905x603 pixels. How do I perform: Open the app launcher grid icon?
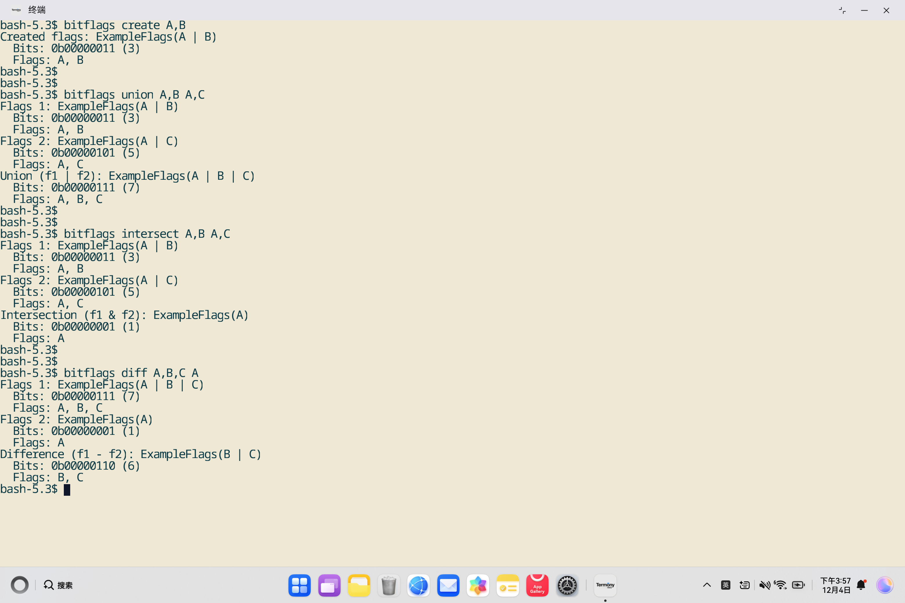click(299, 585)
